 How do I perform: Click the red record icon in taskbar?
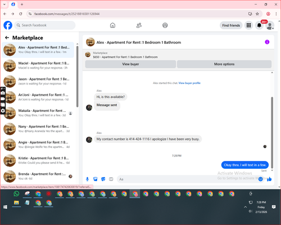pyautogui.click(x=49, y=193)
